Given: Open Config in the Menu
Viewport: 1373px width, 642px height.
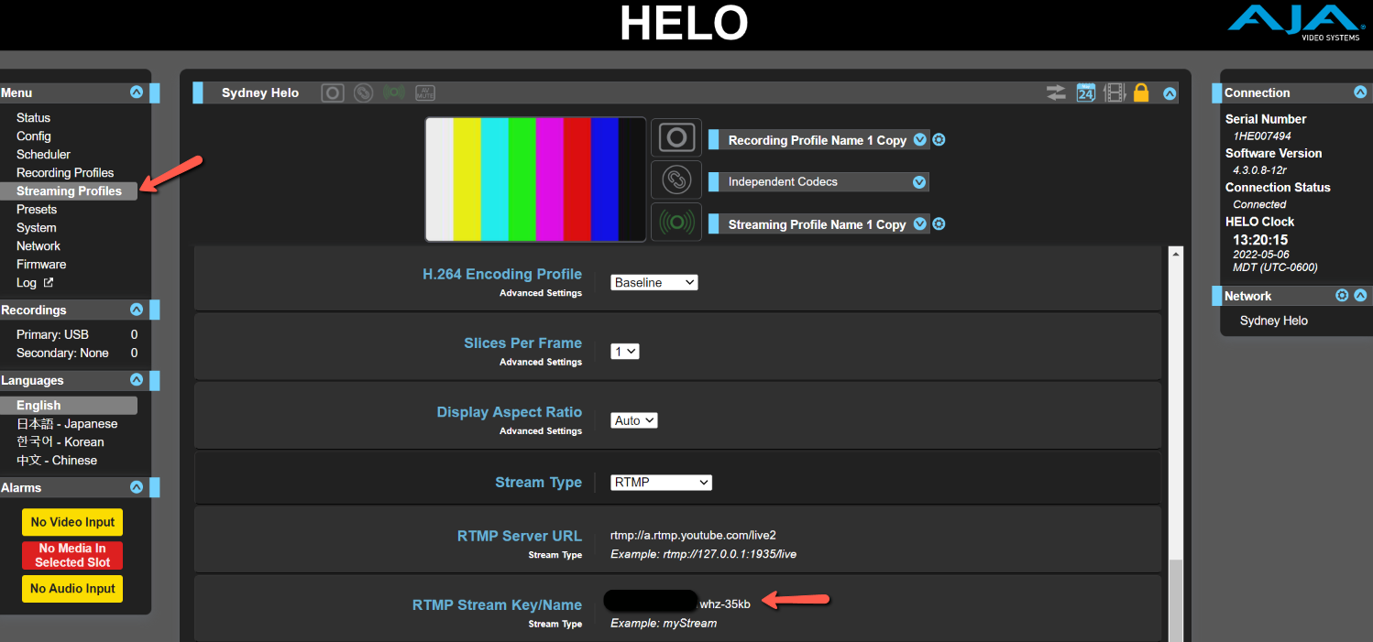Looking at the screenshot, I should (x=34, y=136).
